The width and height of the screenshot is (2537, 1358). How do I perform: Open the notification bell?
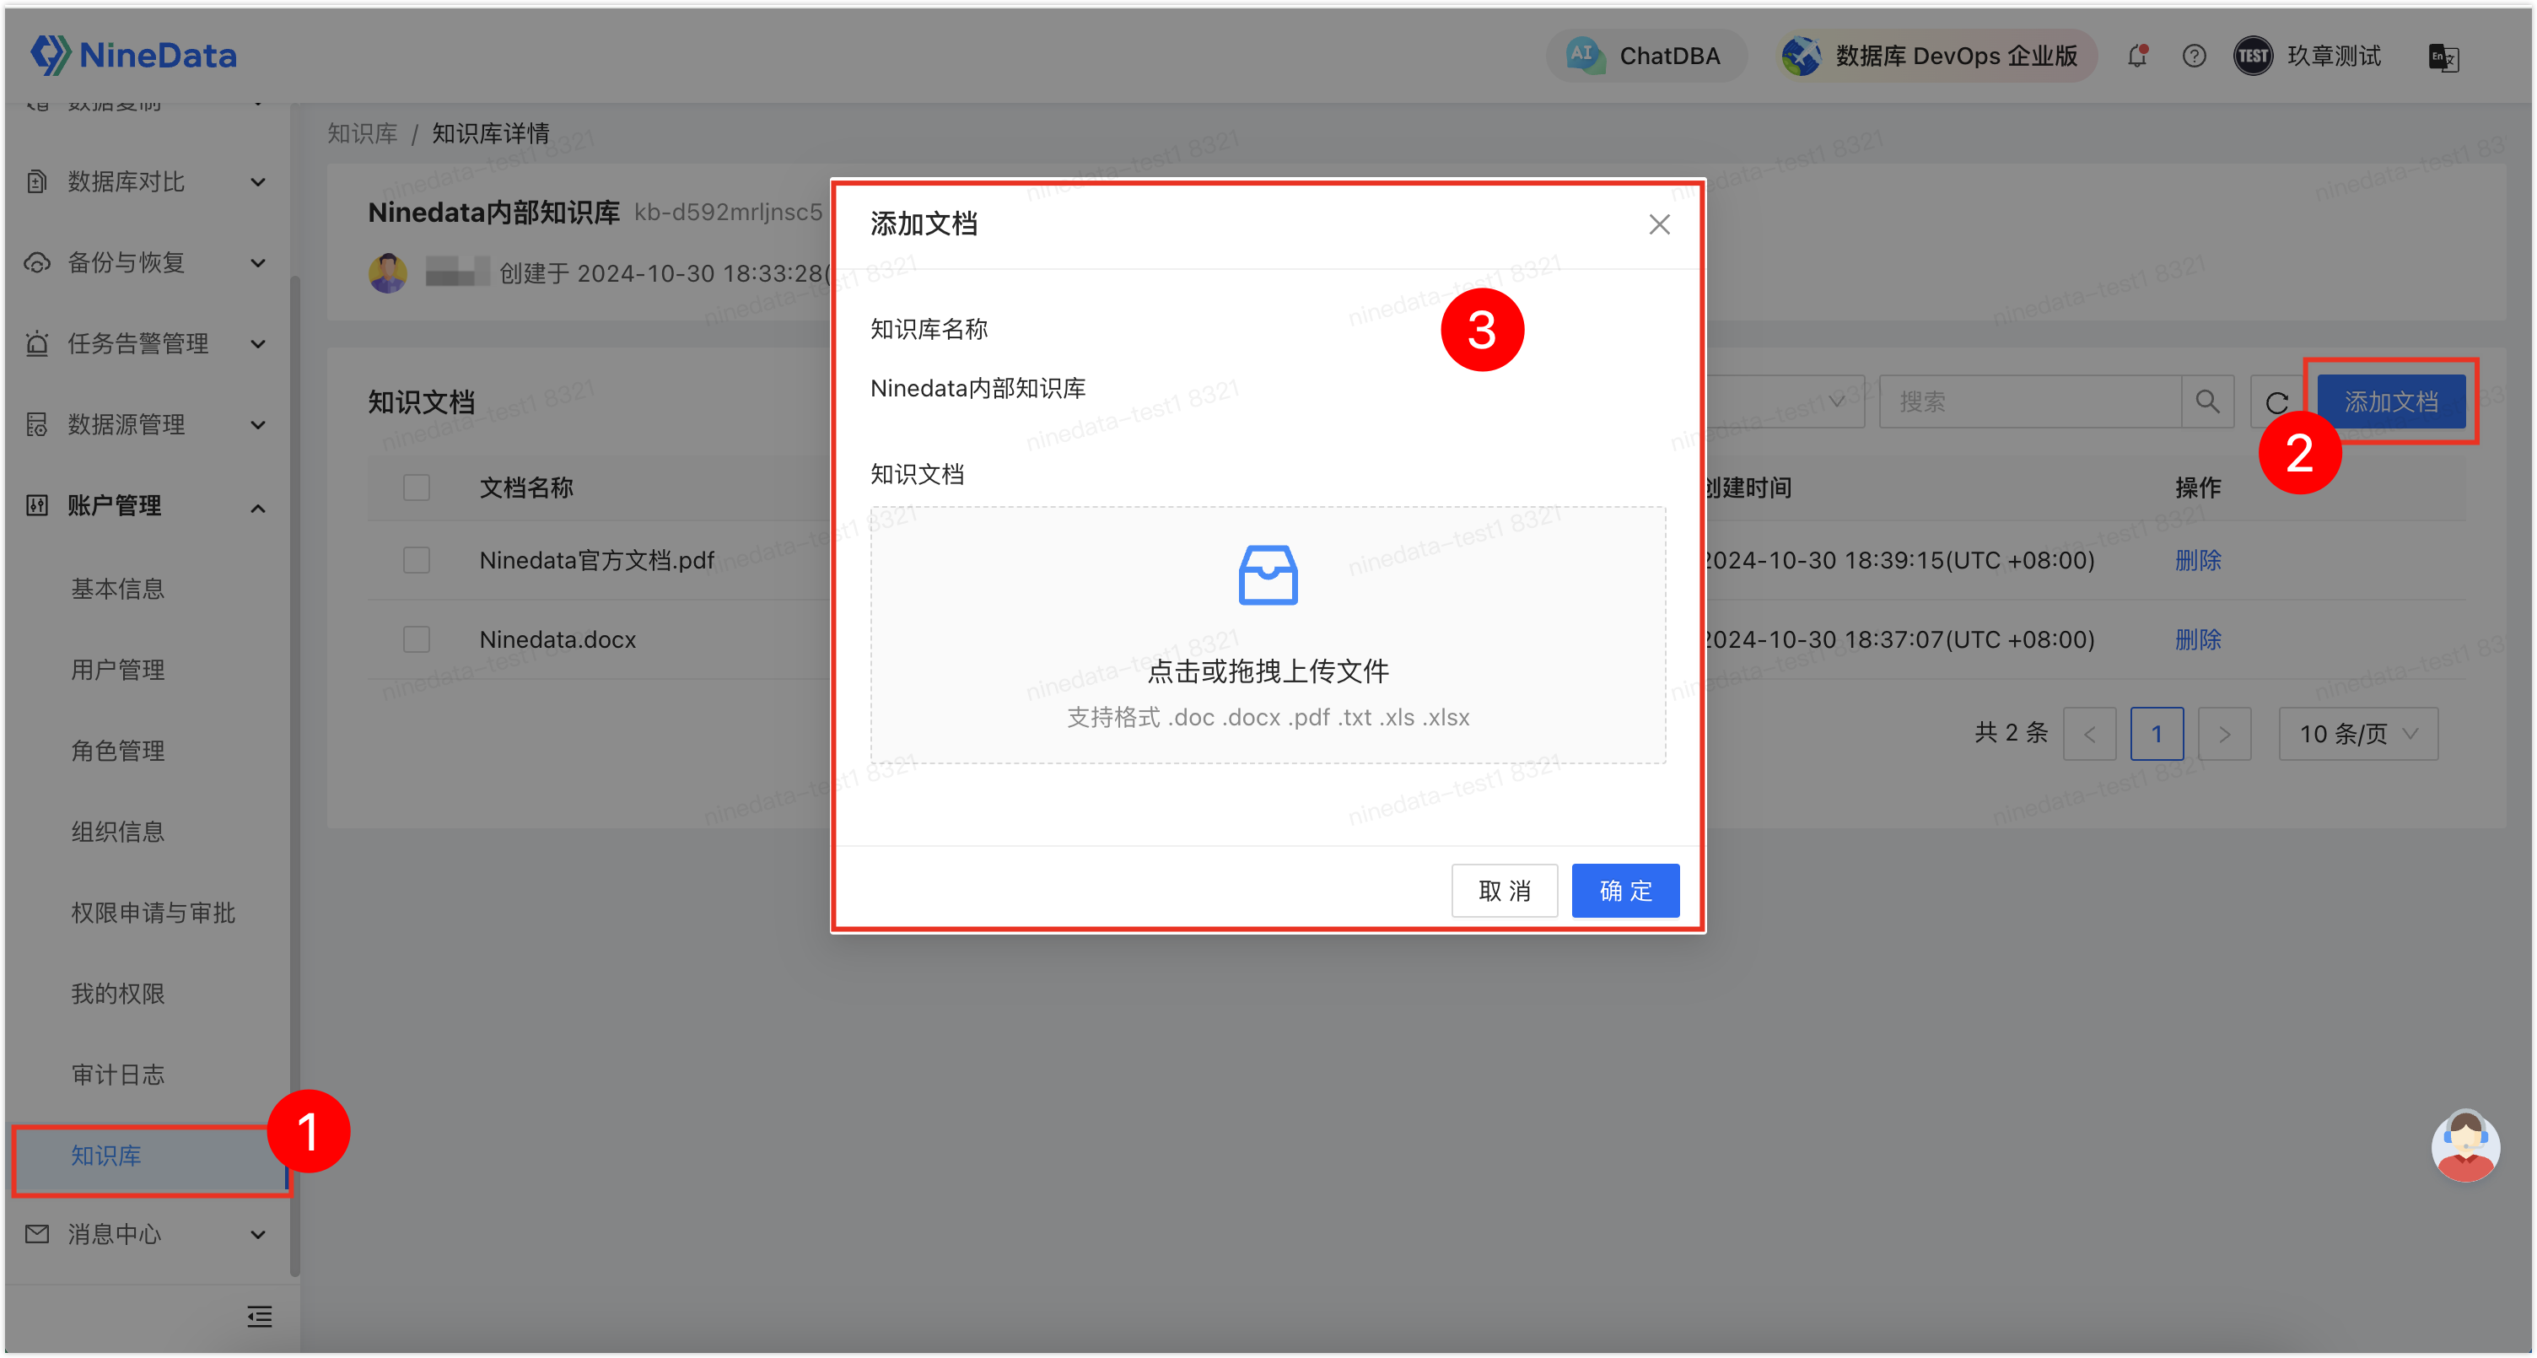pyautogui.click(x=2136, y=57)
